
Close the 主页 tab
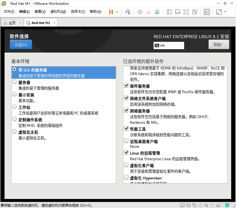[x=20, y=23]
